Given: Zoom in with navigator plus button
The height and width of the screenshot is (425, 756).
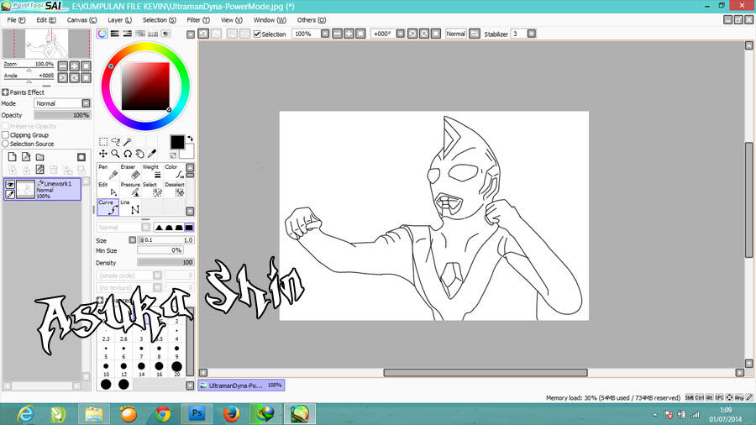Looking at the screenshot, I should [74, 66].
